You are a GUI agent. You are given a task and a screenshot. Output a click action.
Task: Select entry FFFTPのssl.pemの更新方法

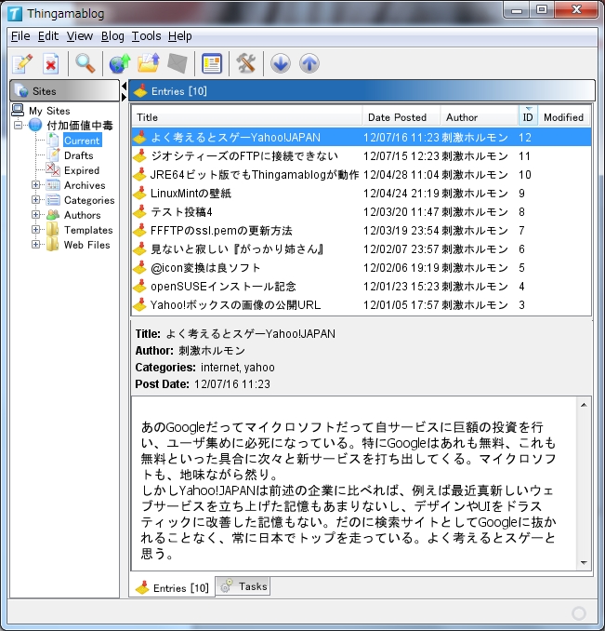click(221, 230)
